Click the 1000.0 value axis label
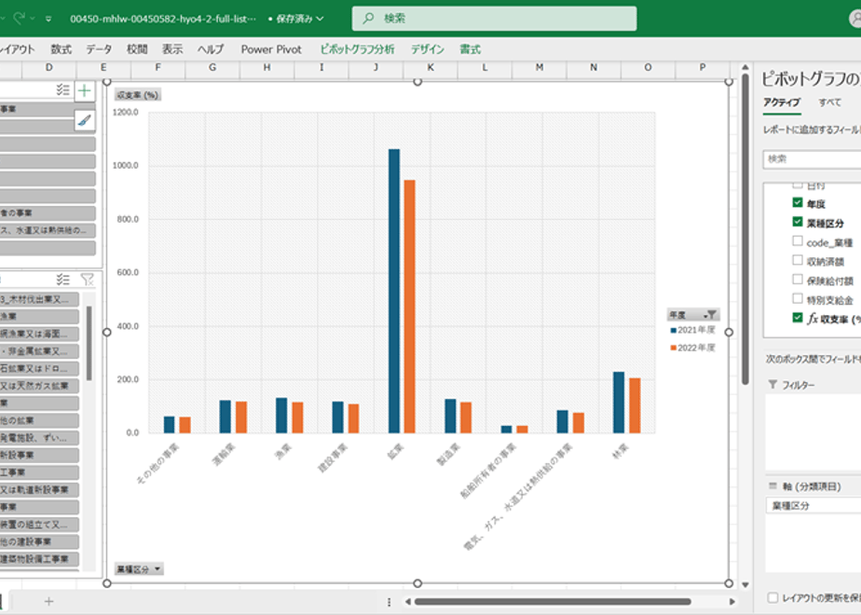The image size is (861, 615). click(126, 165)
